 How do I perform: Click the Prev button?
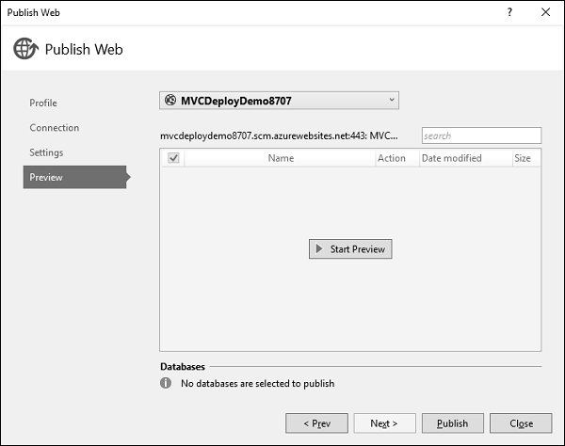point(316,423)
